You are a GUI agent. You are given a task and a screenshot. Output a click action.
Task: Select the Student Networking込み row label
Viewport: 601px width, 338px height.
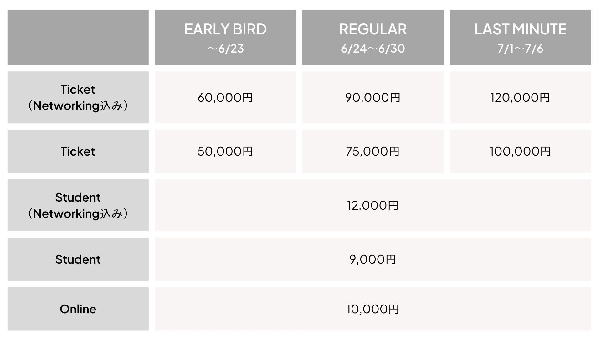coord(78,205)
